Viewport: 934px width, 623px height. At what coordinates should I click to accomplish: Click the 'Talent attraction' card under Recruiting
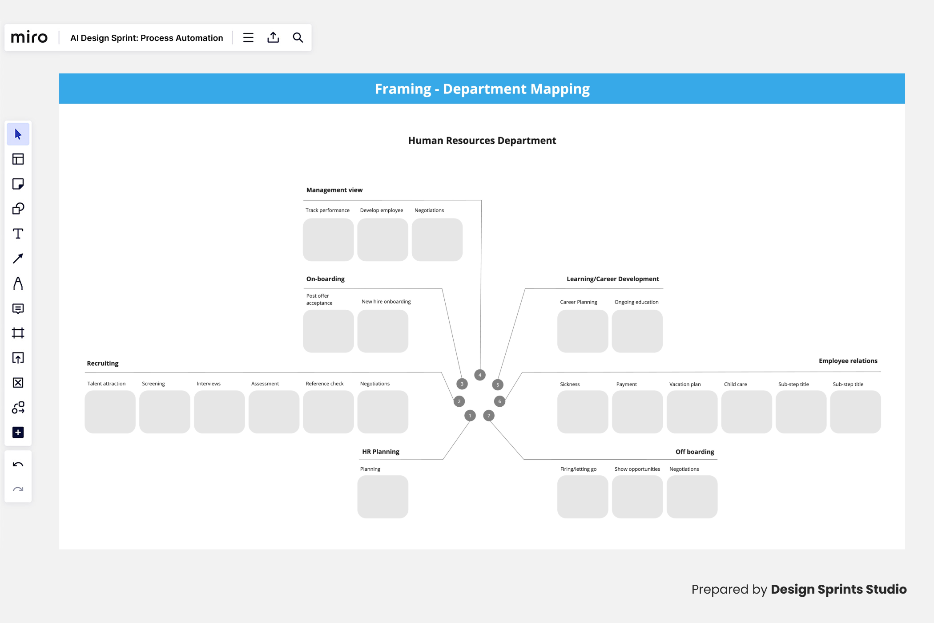click(109, 412)
